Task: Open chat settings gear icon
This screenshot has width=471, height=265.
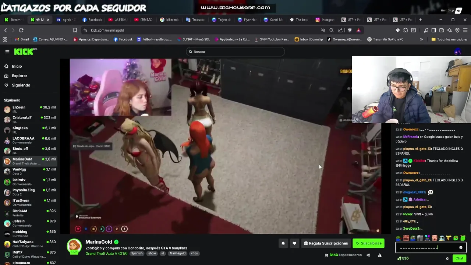Action: (447, 259)
